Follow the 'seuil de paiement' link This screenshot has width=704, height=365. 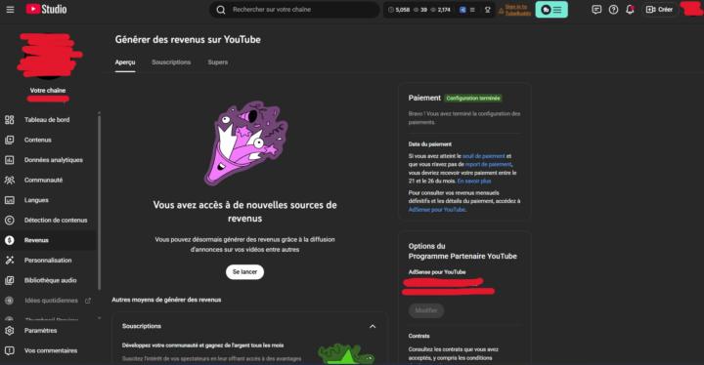[484, 156]
